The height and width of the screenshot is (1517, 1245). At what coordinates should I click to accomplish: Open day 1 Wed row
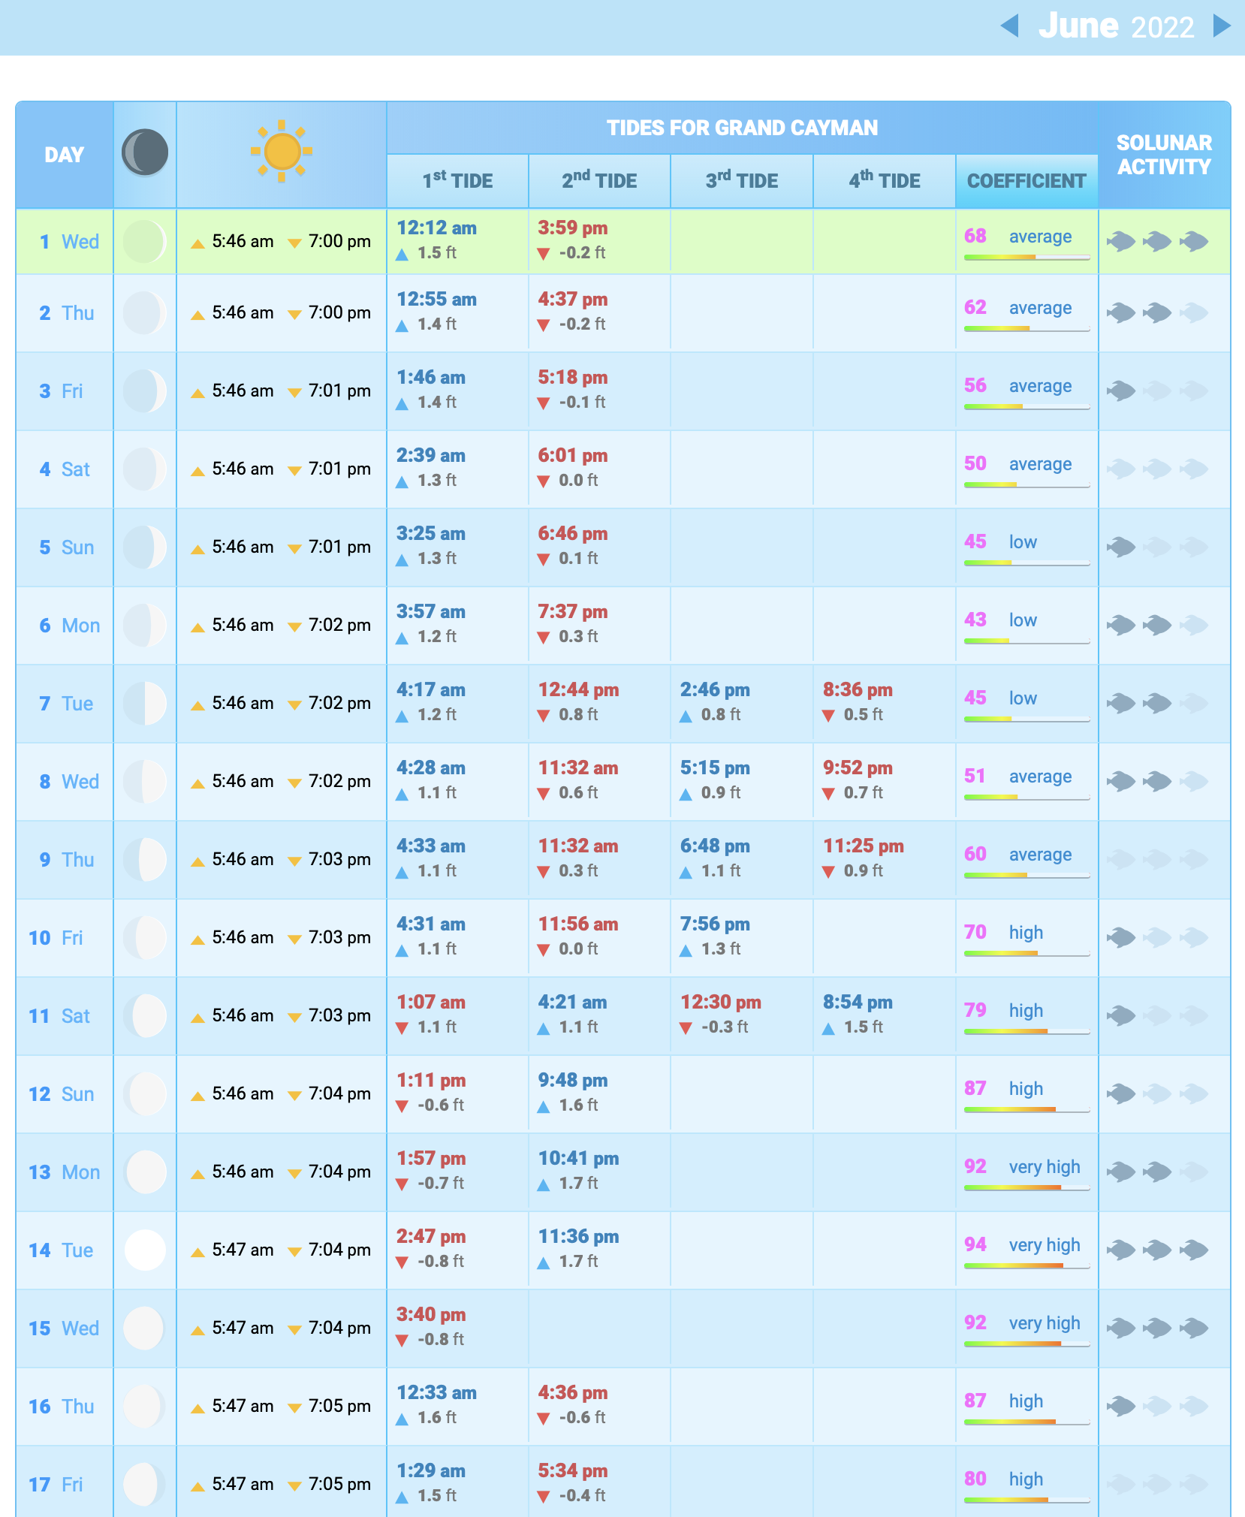click(69, 242)
